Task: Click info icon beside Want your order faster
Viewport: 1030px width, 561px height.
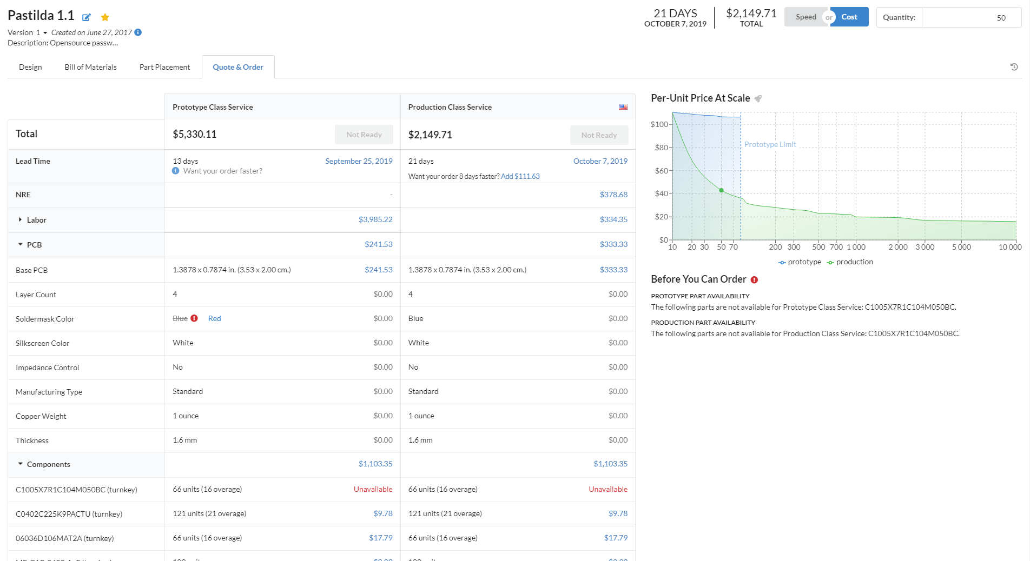Action: pyautogui.click(x=176, y=171)
